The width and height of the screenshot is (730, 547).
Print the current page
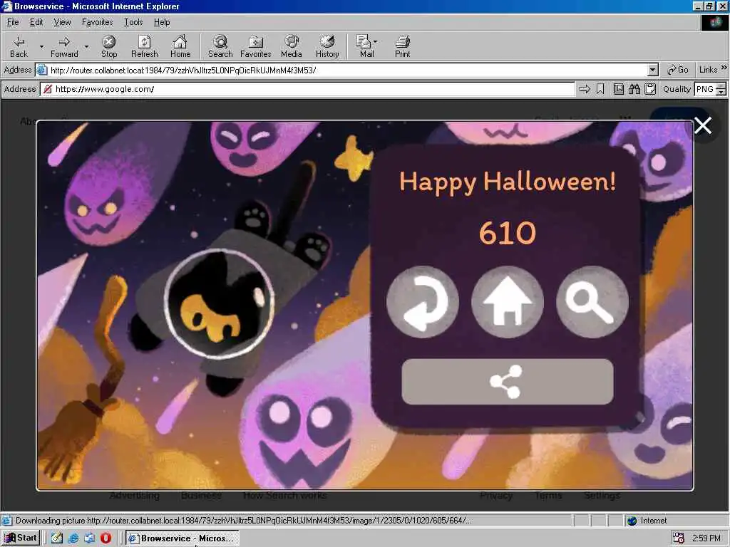[x=402, y=47]
